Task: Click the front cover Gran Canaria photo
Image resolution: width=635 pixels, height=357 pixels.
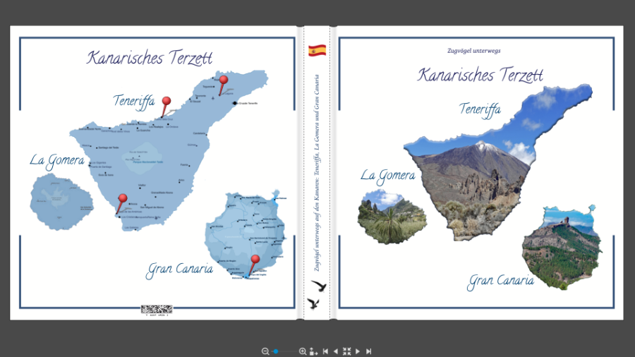Action: pos(561,247)
